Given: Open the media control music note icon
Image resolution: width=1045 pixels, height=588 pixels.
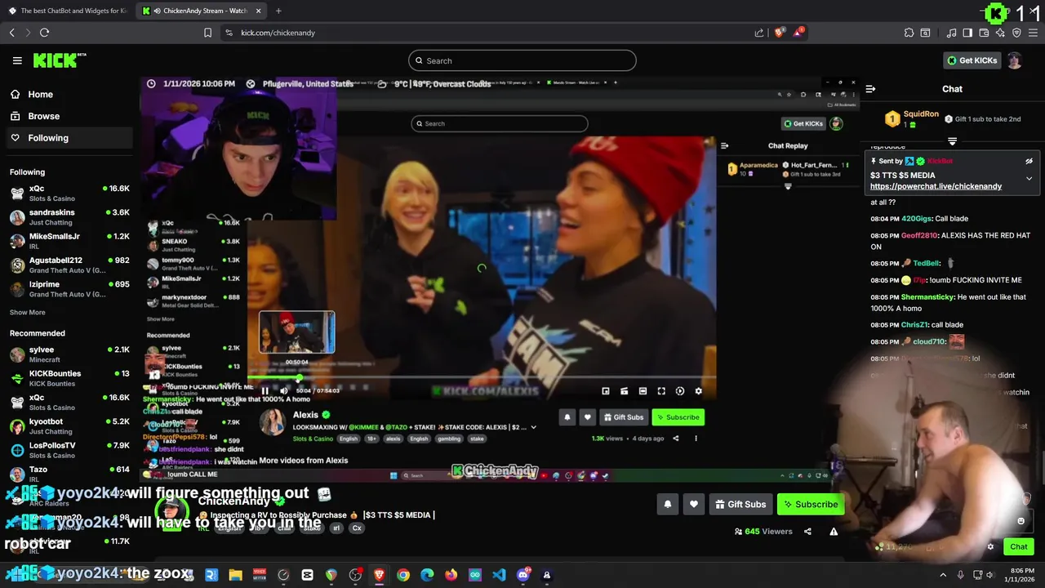Looking at the screenshot, I should pos(951,33).
